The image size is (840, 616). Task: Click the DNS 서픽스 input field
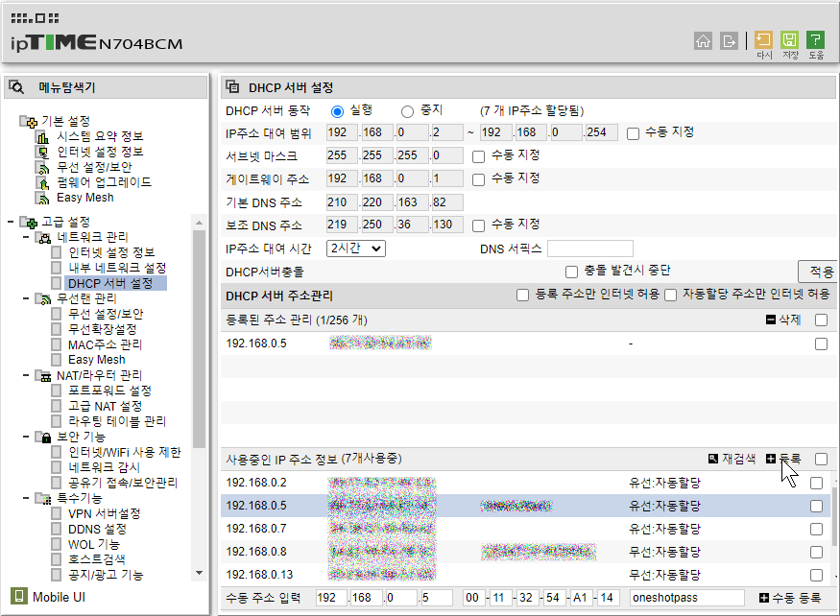coord(589,249)
